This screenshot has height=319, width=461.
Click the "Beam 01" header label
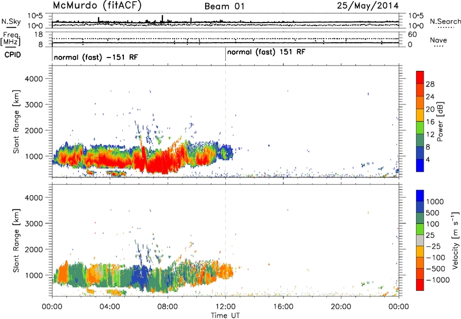[225, 6]
